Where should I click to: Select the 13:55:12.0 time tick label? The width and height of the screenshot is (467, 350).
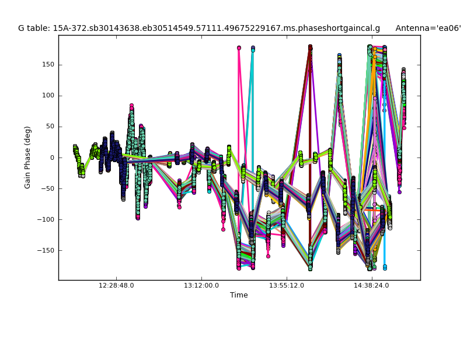click(287, 285)
